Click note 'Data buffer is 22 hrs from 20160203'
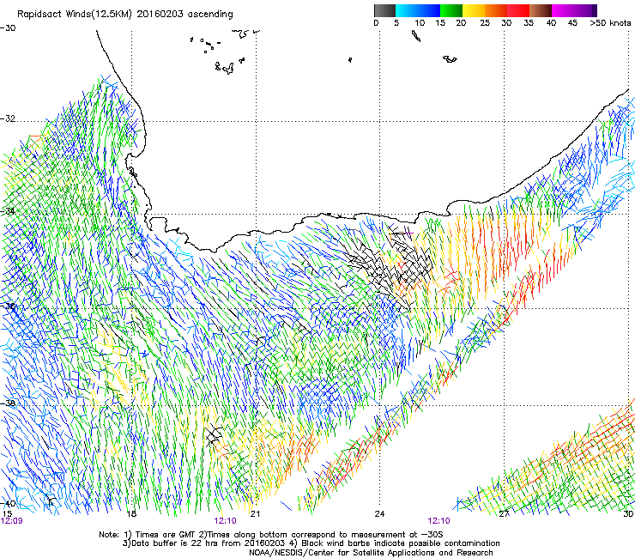 click(208, 543)
